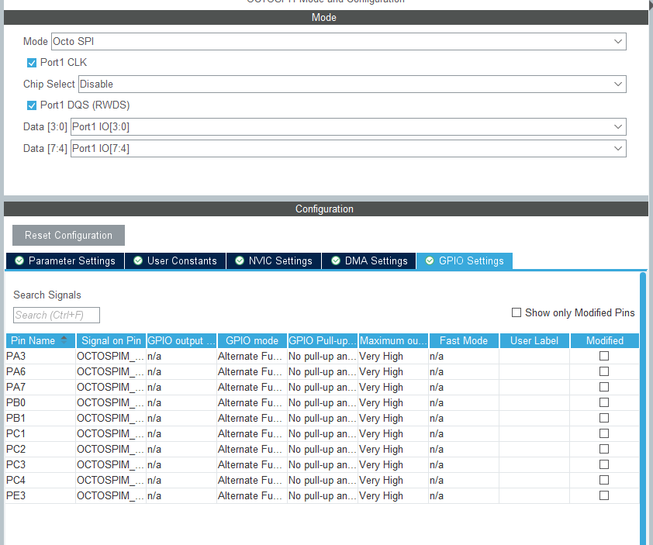Check the Modified box for PA3
Image resolution: width=653 pixels, height=545 pixels.
click(604, 356)
